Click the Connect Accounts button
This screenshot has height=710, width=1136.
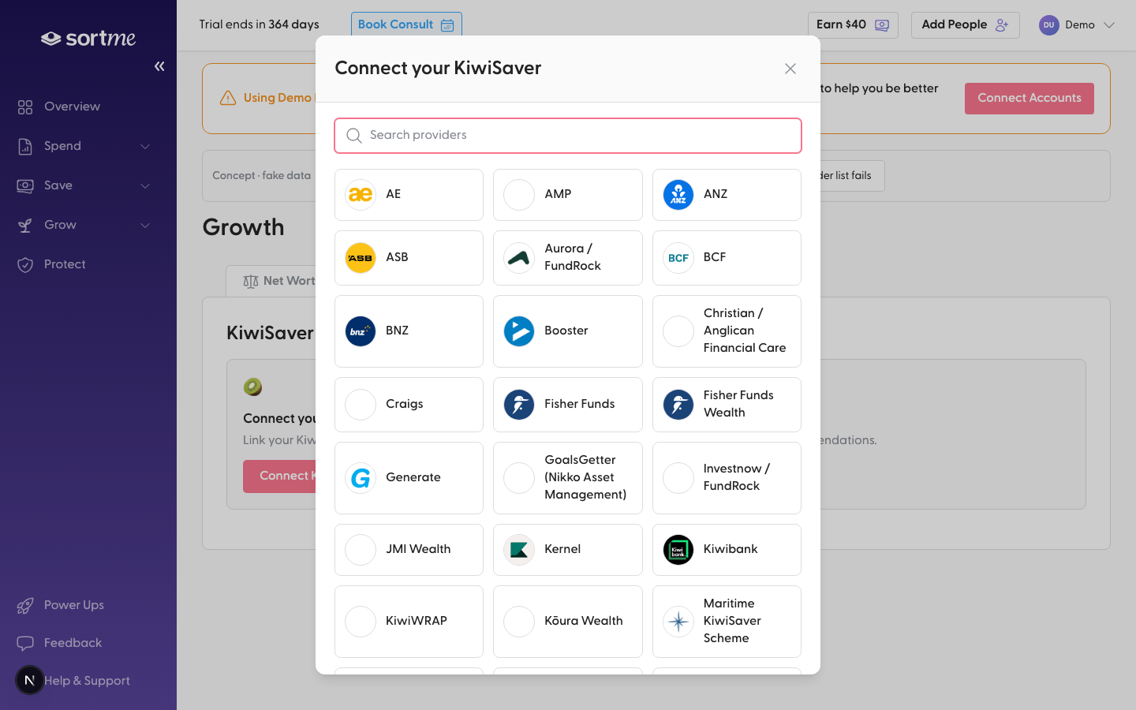pyautogui.click(x=1029, y=99)
